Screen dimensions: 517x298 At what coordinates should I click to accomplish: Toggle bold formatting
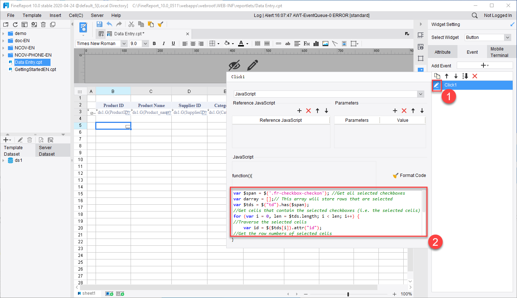tap(154, 43)
